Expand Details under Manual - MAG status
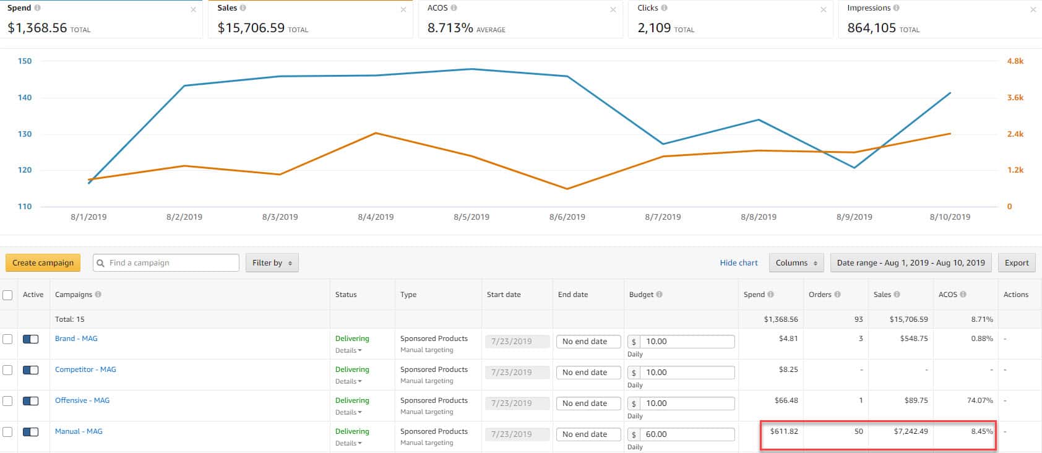Image resolution: width=1042 pixels, height=453 pixels. click(x=348, y=443)
